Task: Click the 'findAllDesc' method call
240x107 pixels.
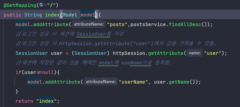Action: coord(185,24)
